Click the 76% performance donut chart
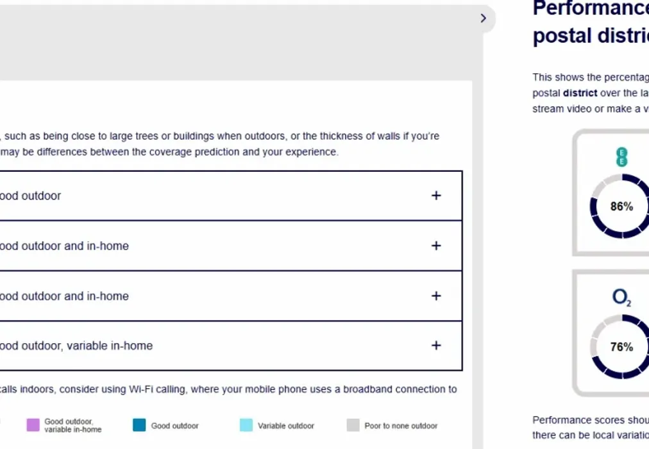The image size is (649, 449). point(622,347)
